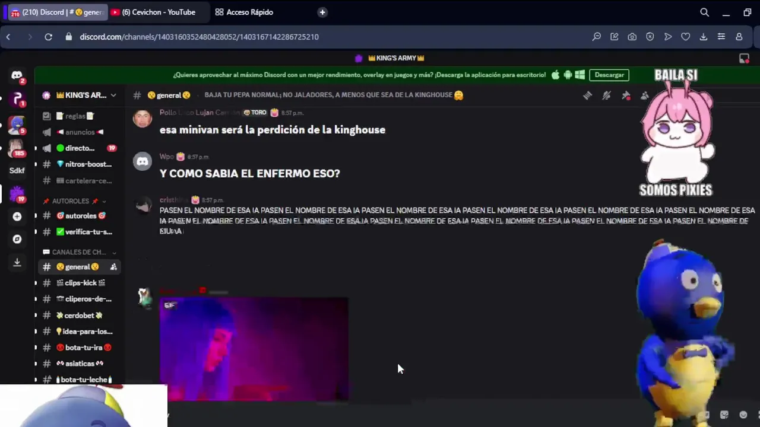Open the KING'S ARMY server dropdown
The height and width of the screenshot is (427, 760).
coord(79,95)
